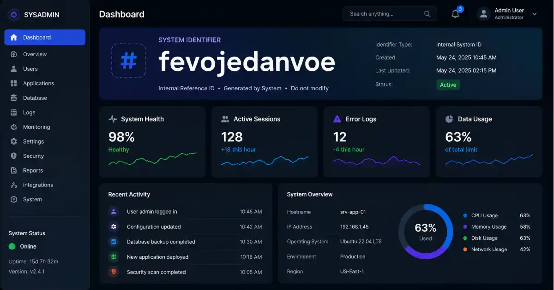Viewport: 554px width, 290px height.
Task: Expand the Admin User account dropdown chevron
Action: pyautogui.click(x=535, y=14)
